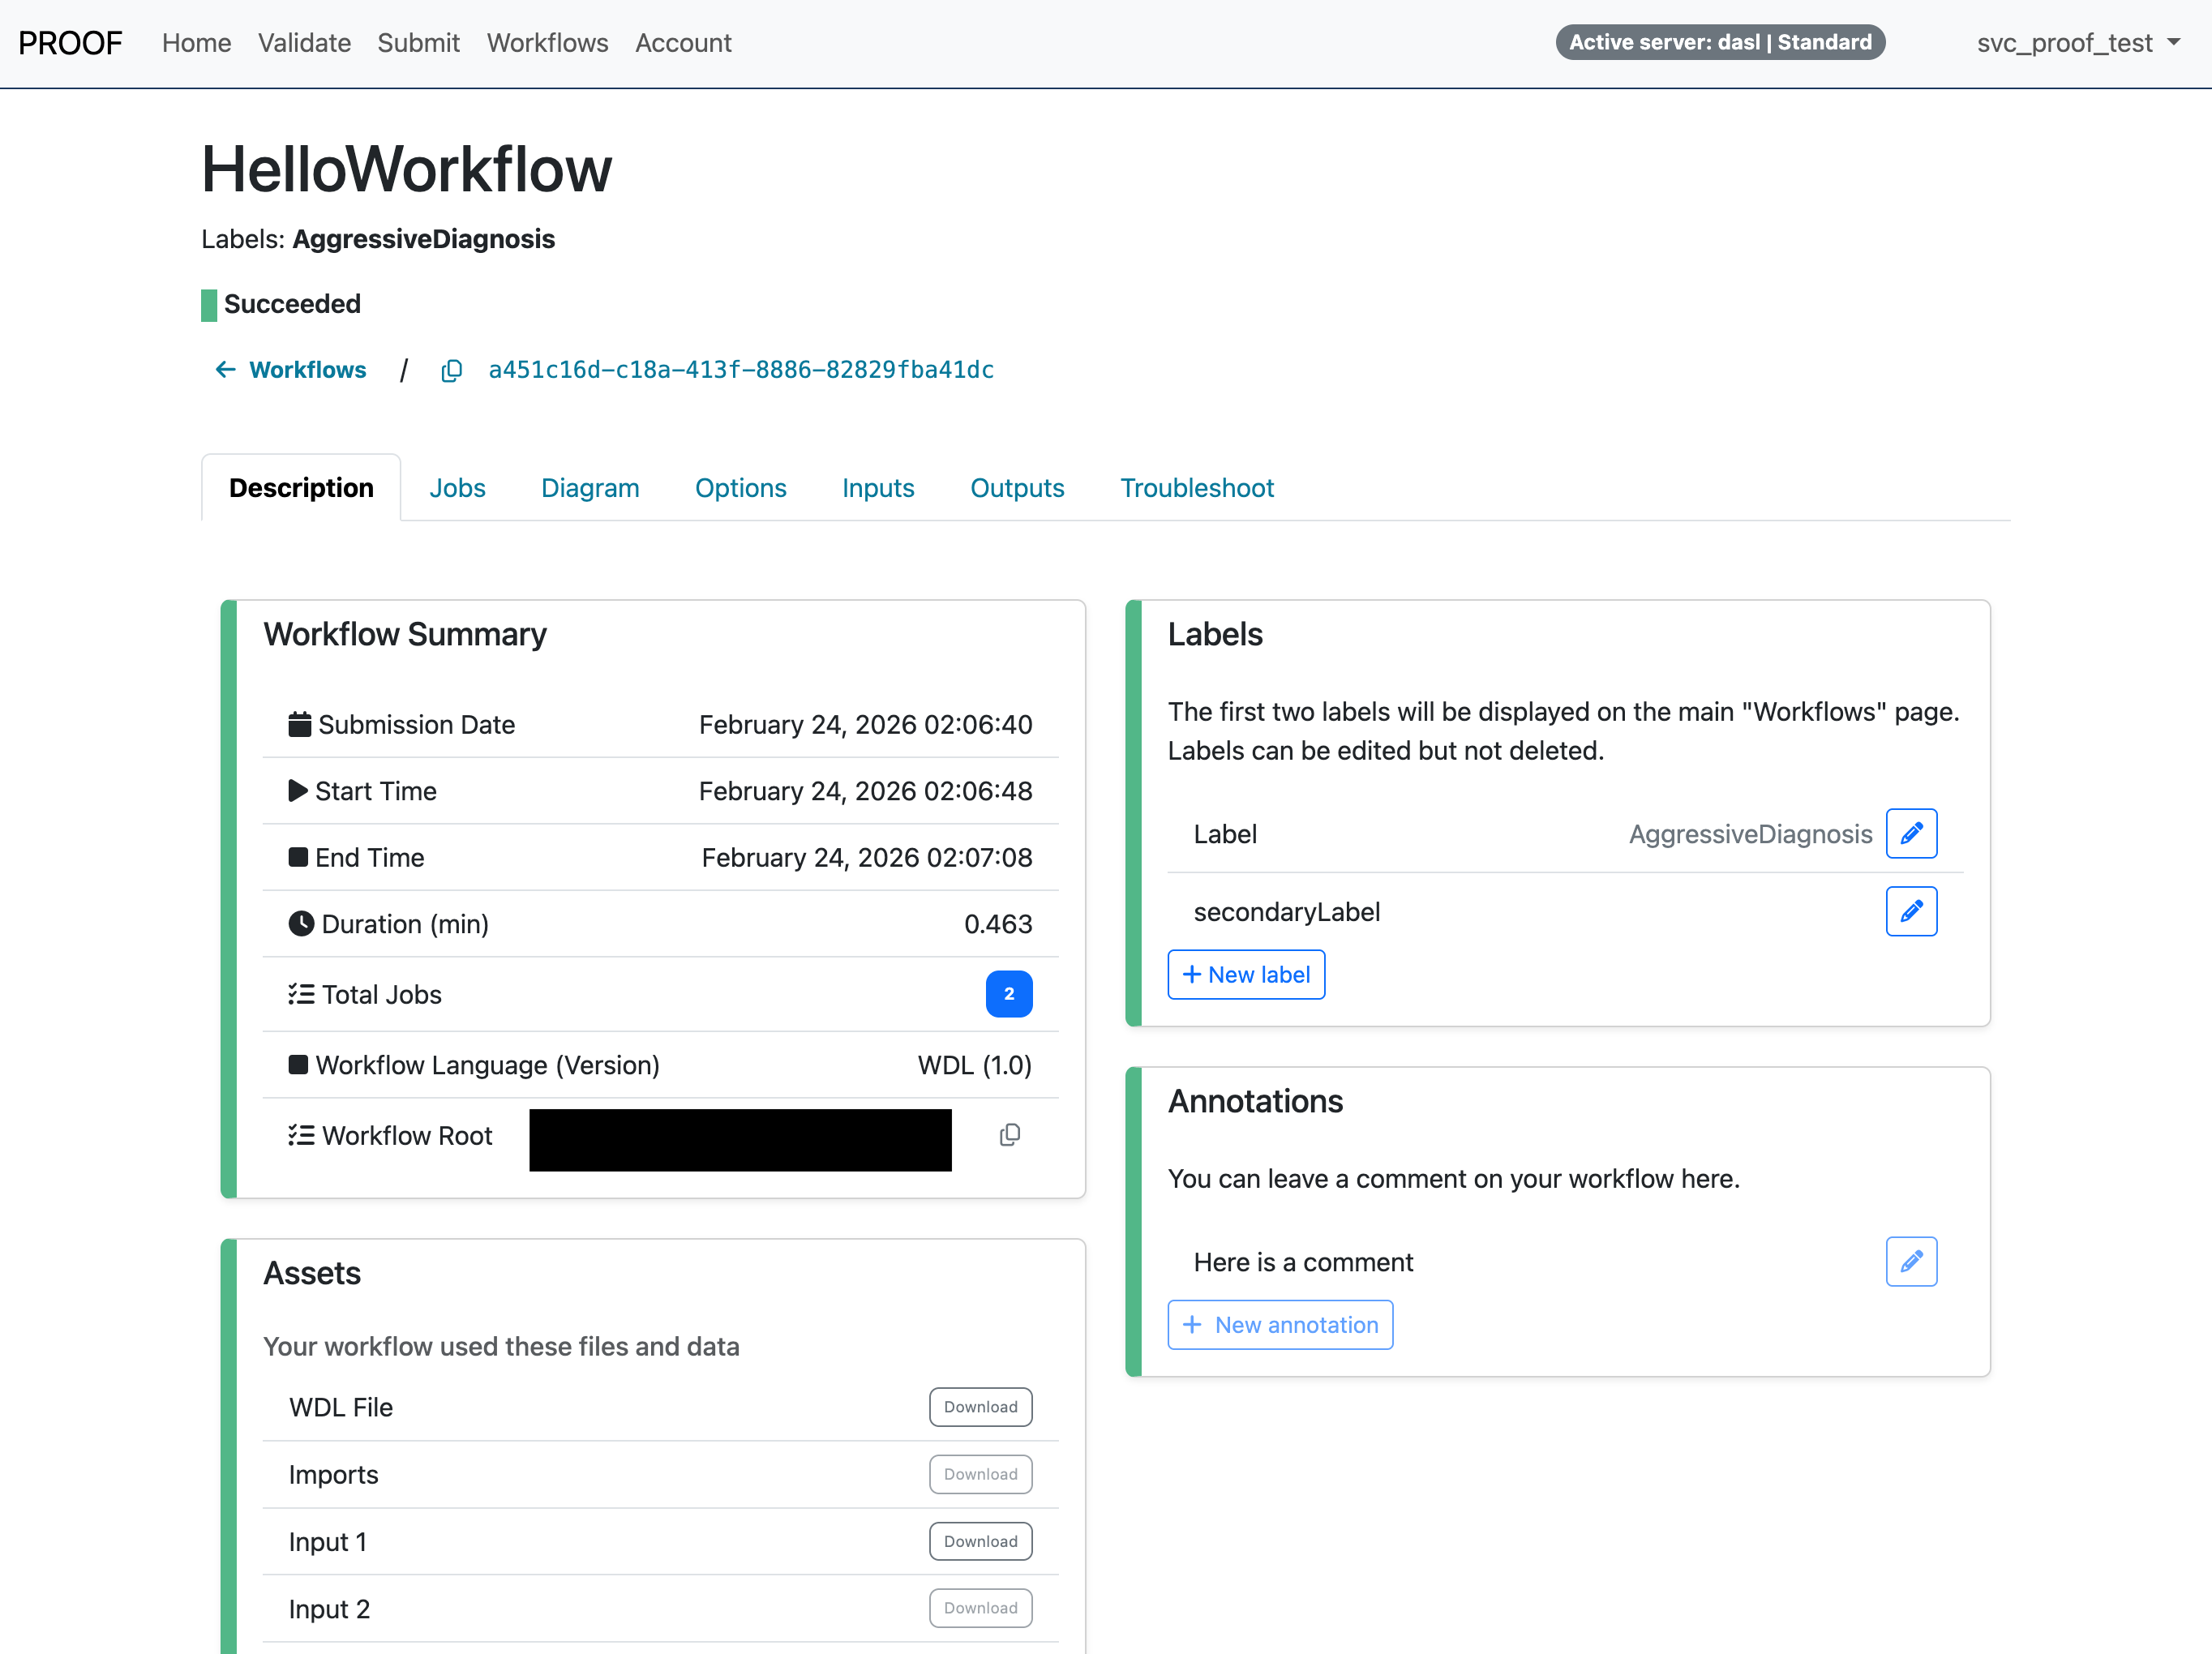This screenshot has width=2212, height=1654.
Task: Switch to the Jobs tab
Action: 457,488
